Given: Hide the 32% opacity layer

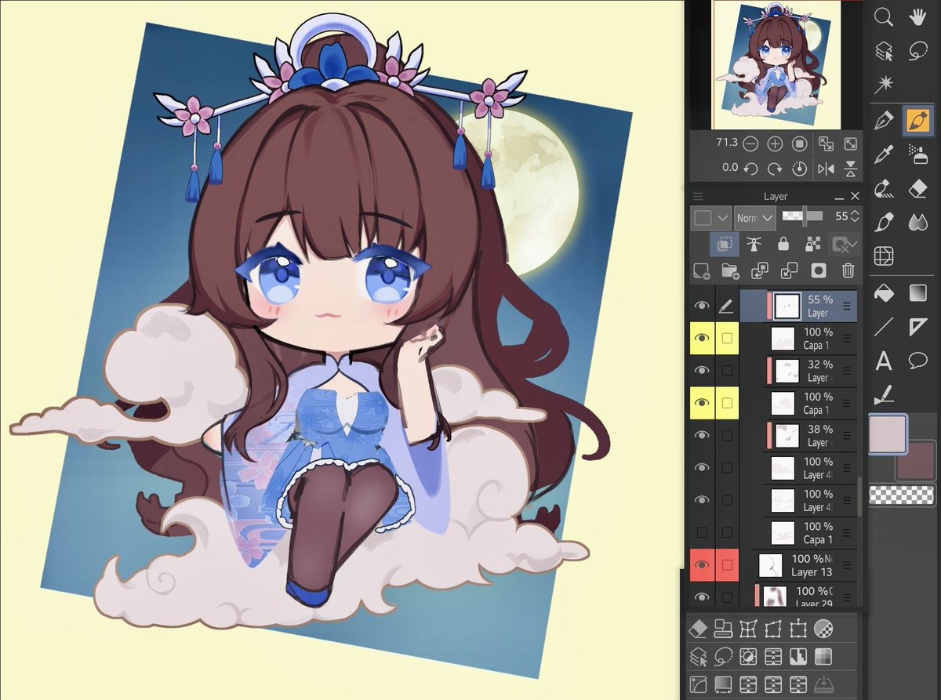Looking at the screenshot, I should click(702, 370).
